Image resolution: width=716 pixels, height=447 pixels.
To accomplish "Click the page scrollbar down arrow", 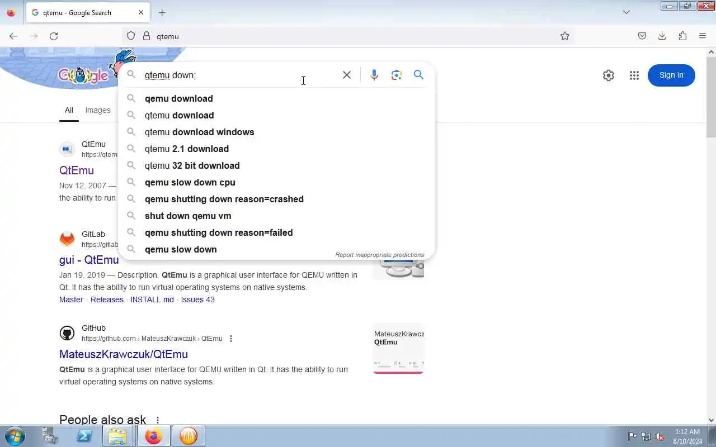I will click(x=711, y=420).
